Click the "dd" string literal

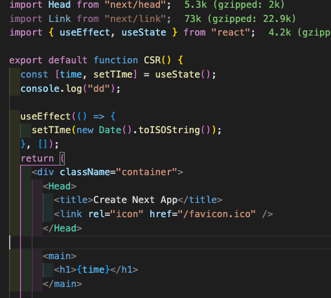point(99,89)
